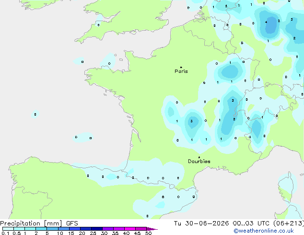Click the '0.1' legend scale label

click(x=5, y=233)
